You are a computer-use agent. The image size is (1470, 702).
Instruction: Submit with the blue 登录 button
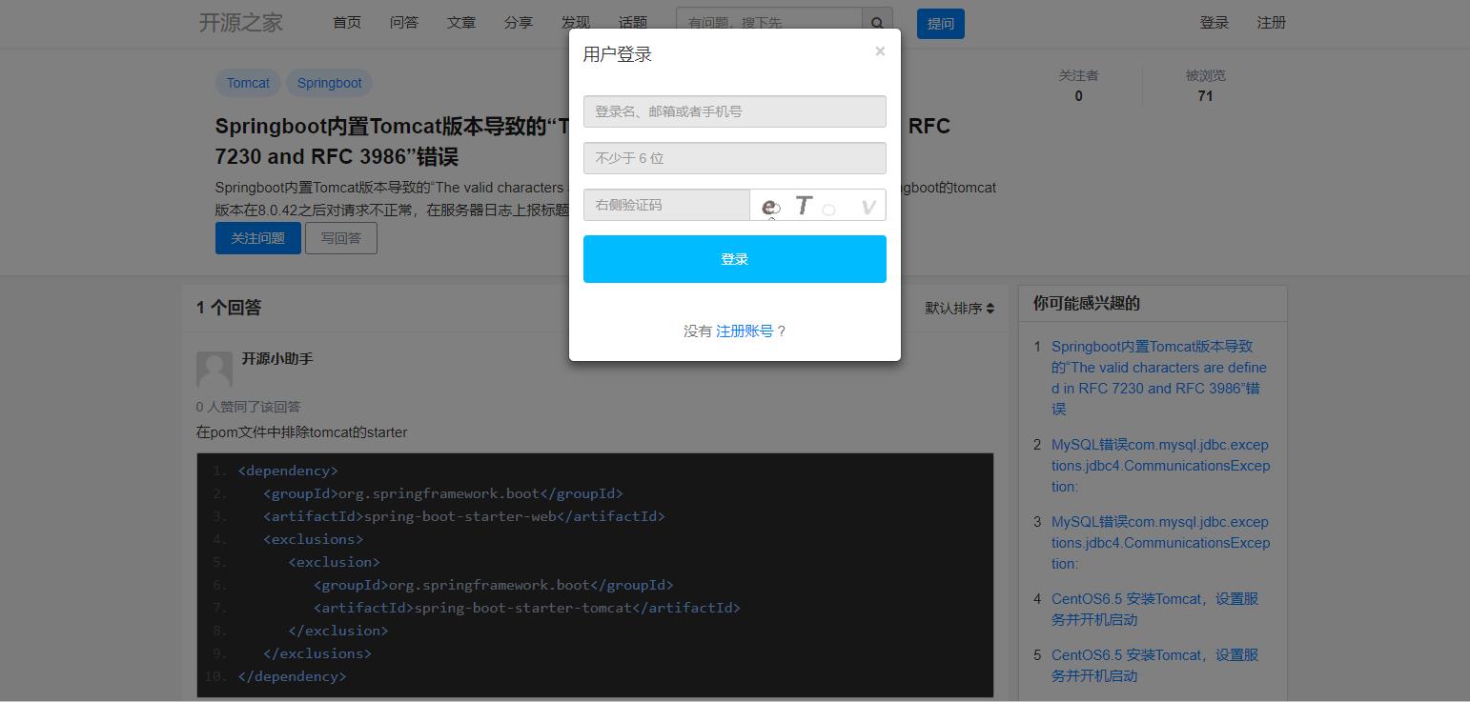[735, 259]
